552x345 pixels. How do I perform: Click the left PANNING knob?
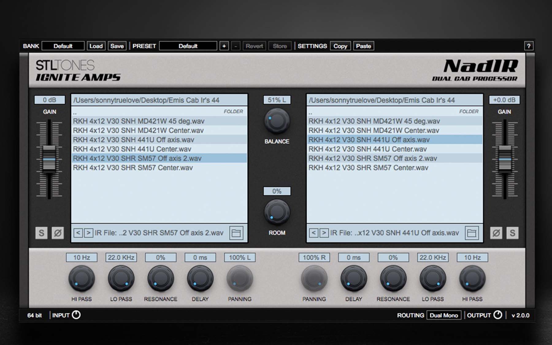240,279
